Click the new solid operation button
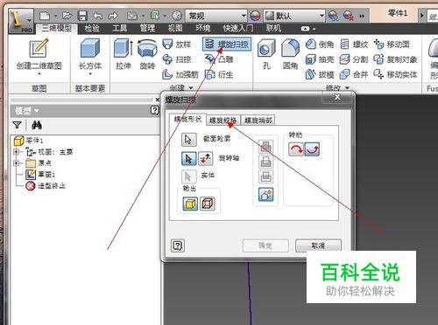 [265, 195]
